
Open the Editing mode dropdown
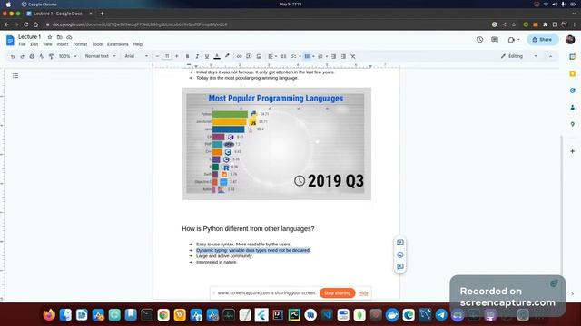518,56
